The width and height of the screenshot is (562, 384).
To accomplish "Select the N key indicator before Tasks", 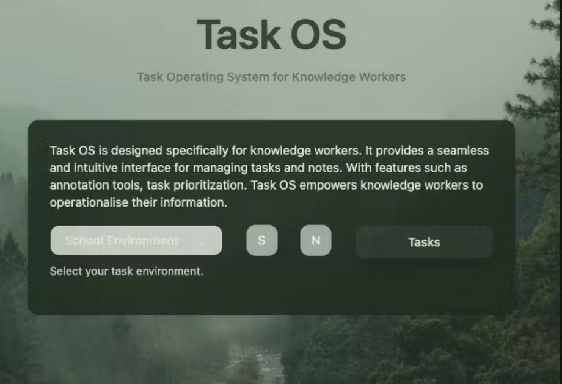I will tap(315, 240).
